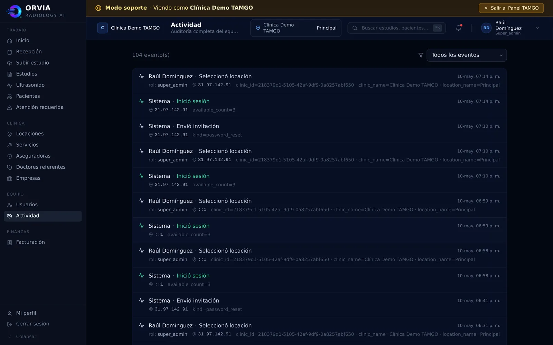Click the activity icon of the 07:10 Envió invitación event
The image size is (553, 345).
[141, 126]
